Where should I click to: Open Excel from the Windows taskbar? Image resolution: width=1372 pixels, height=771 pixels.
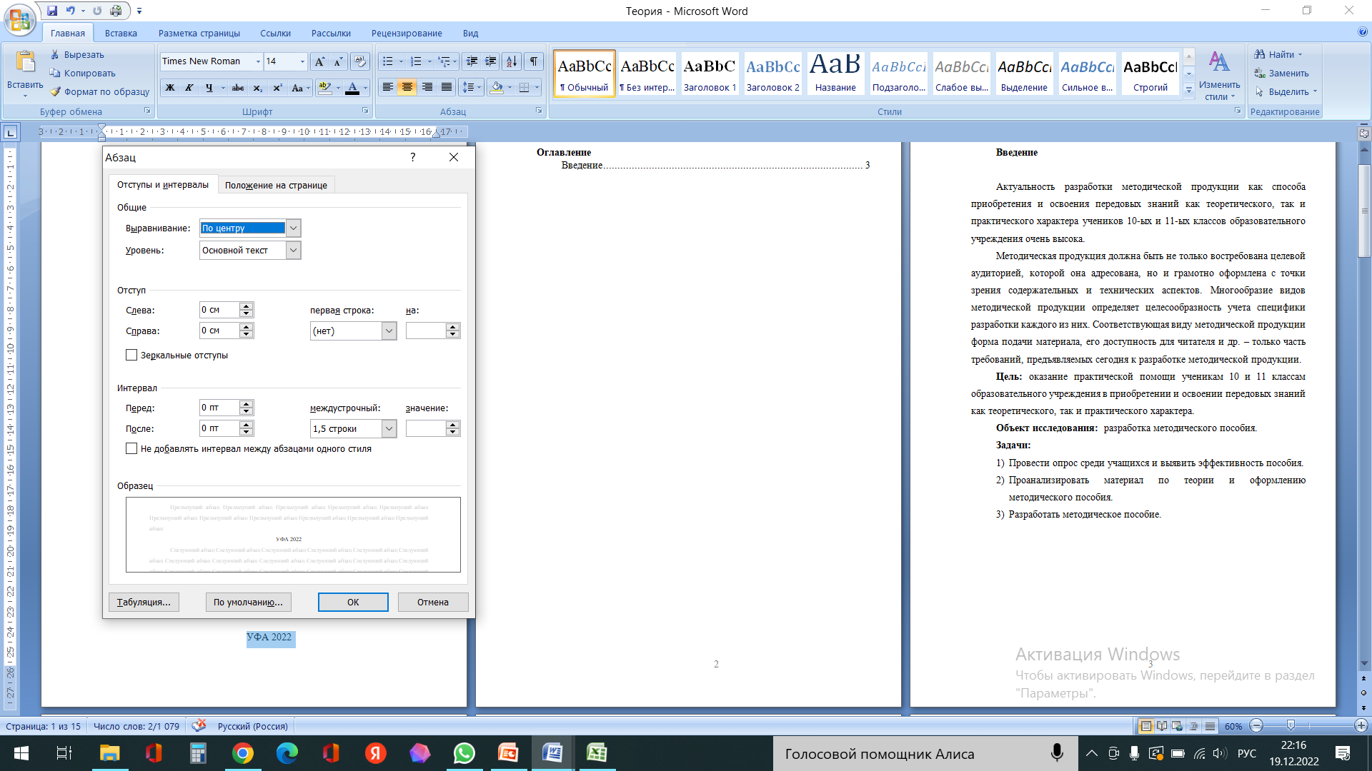(x=597, y=753)
